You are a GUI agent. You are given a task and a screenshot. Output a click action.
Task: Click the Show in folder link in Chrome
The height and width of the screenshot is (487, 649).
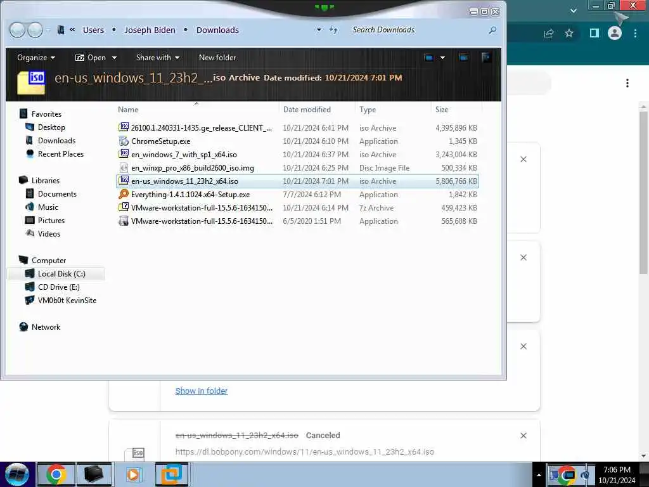(x=201, y=391)
